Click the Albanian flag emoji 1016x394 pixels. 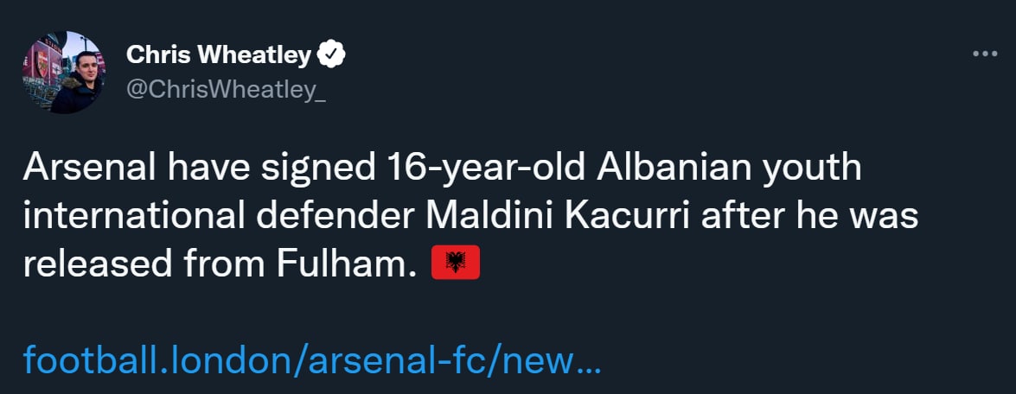[455, 263]
